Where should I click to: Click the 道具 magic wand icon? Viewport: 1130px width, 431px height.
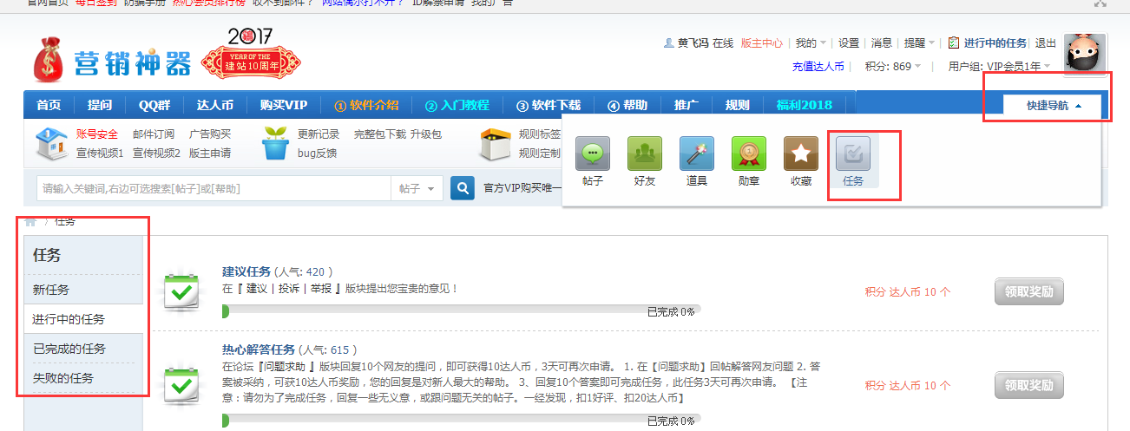696,154
